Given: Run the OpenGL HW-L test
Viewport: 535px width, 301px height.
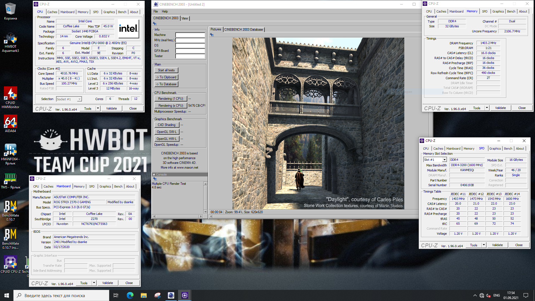Looking at the screenshot, I should click(166, 139).
